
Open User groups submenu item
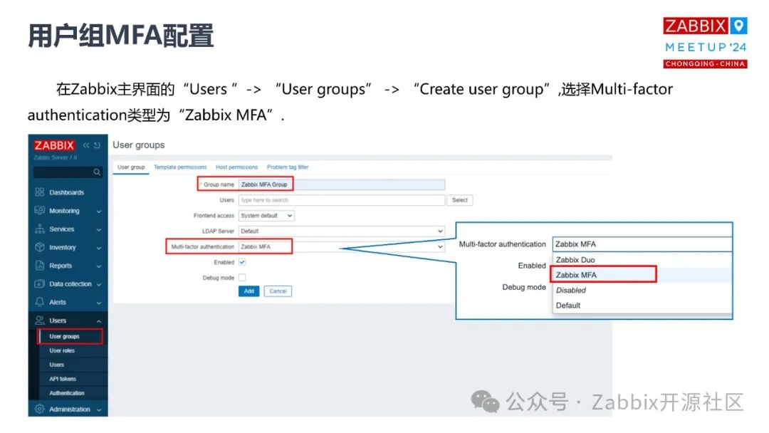[x=70, y=336]
